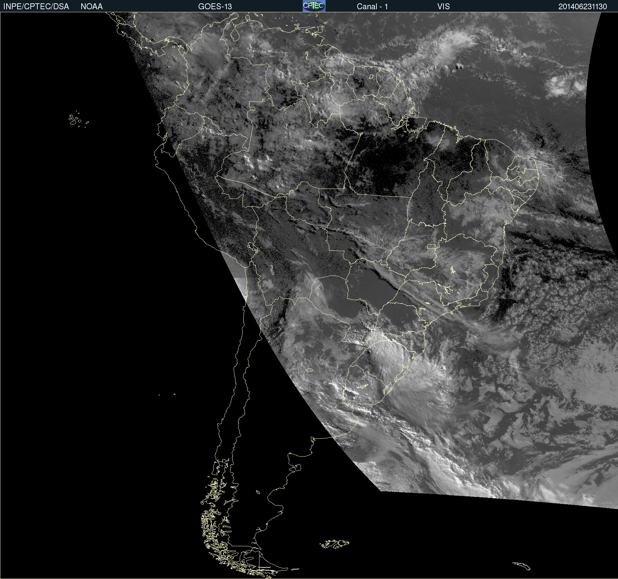
Task: Click the INPE/CPTEC/DSA header label
Action: click(x=36, y=6)
